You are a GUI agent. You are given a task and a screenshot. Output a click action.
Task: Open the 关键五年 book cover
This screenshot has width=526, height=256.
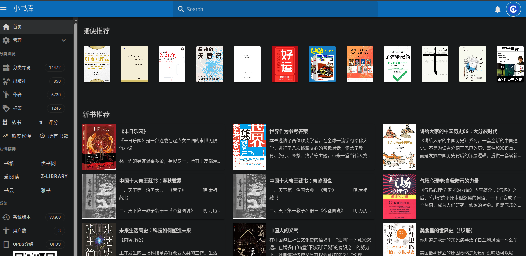[172, 64]
